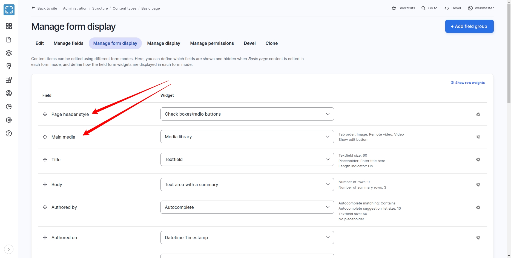Open the Structure layers icon in sidebar

[9, 53]
